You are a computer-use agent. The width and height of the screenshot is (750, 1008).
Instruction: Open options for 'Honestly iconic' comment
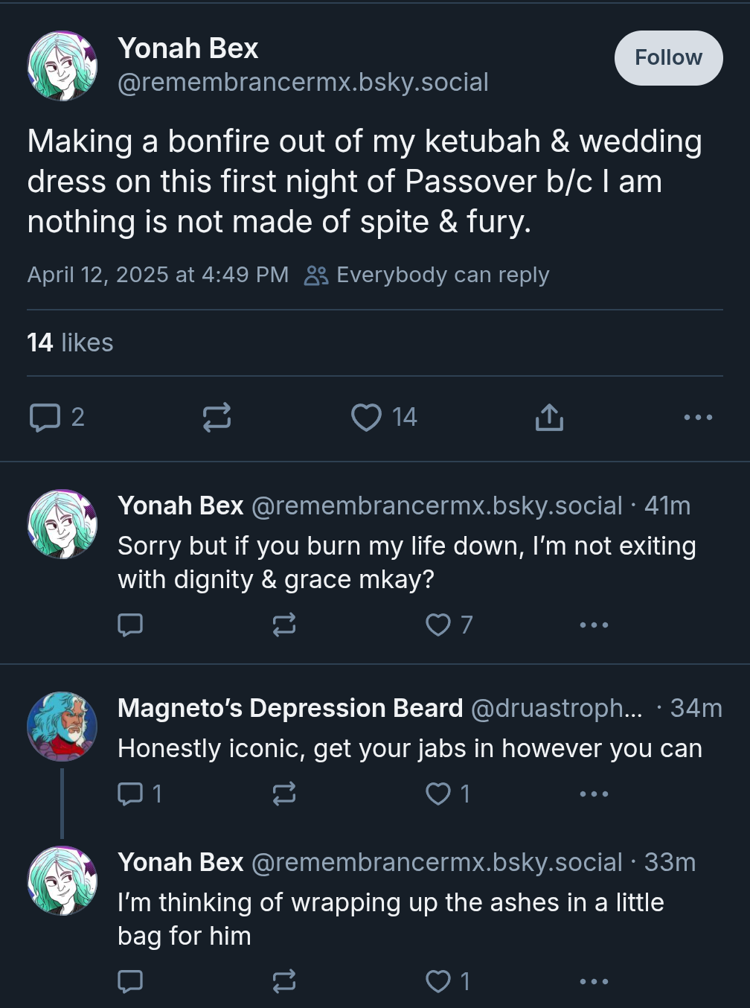click(x=594, y=794)
